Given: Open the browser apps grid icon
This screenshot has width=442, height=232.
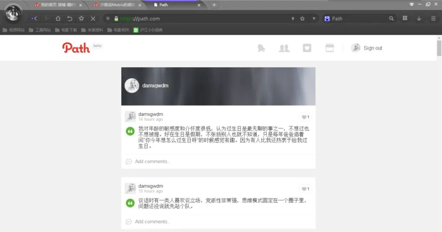Looking at the screenshot, I should [x=405, y=18].
